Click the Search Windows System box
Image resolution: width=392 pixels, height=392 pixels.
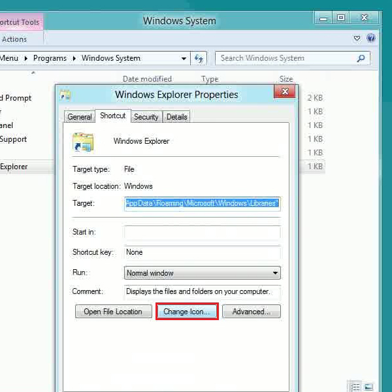292,59
